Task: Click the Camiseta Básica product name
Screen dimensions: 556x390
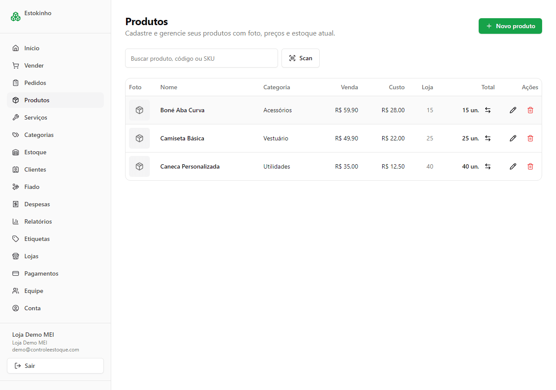Action: (182, 138)
